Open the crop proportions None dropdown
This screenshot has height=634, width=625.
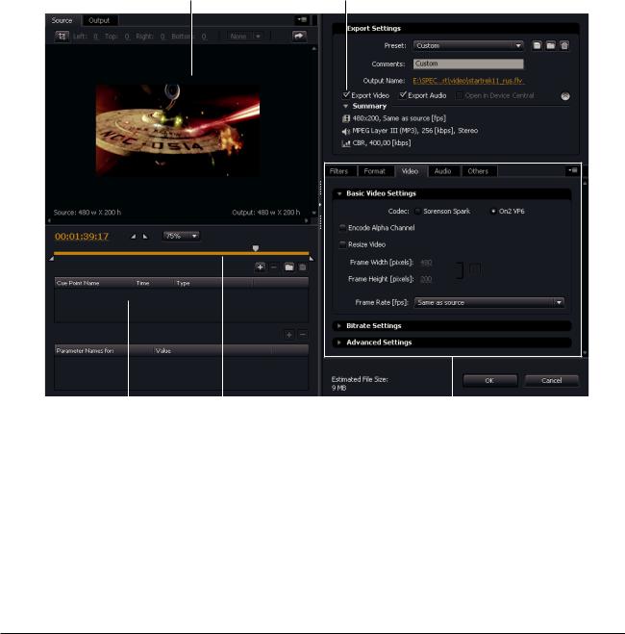(x=244, y=37)
